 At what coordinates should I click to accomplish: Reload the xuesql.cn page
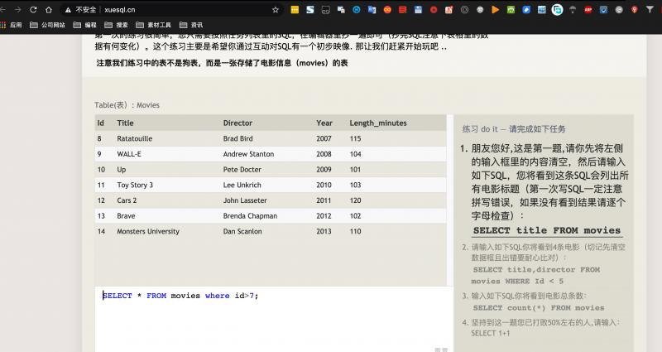coord(33,9)
